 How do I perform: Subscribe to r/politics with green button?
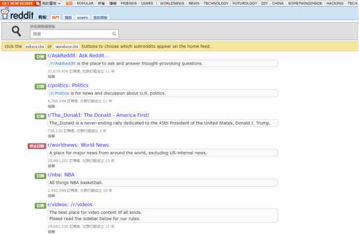point(41,86)
